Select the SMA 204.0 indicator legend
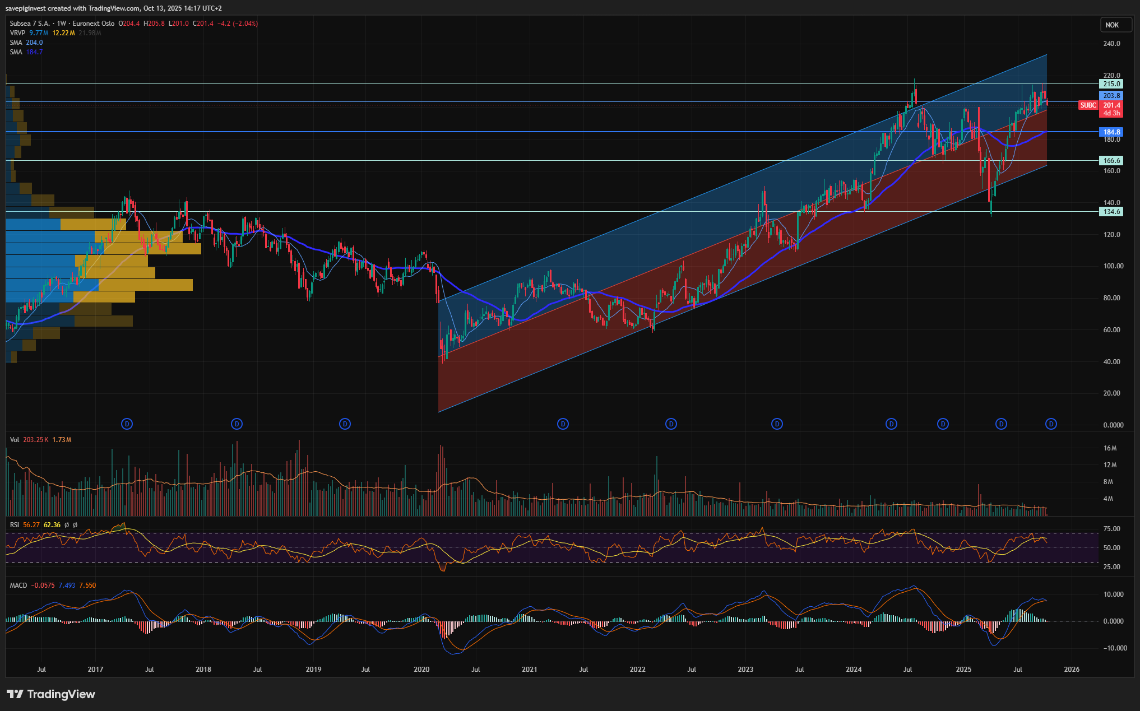 tap(16, 43)
